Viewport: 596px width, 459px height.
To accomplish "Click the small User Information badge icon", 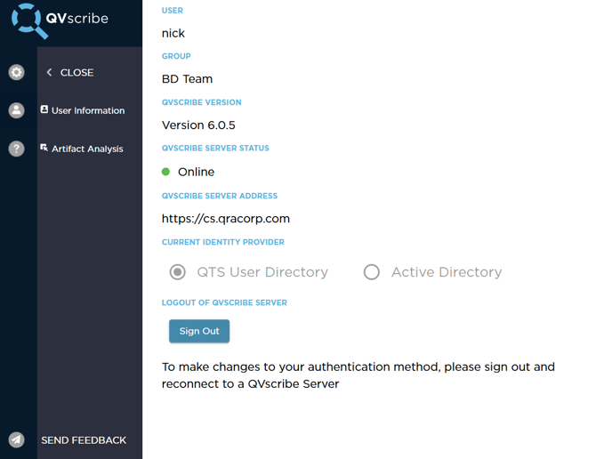I will tap(44, 110).
